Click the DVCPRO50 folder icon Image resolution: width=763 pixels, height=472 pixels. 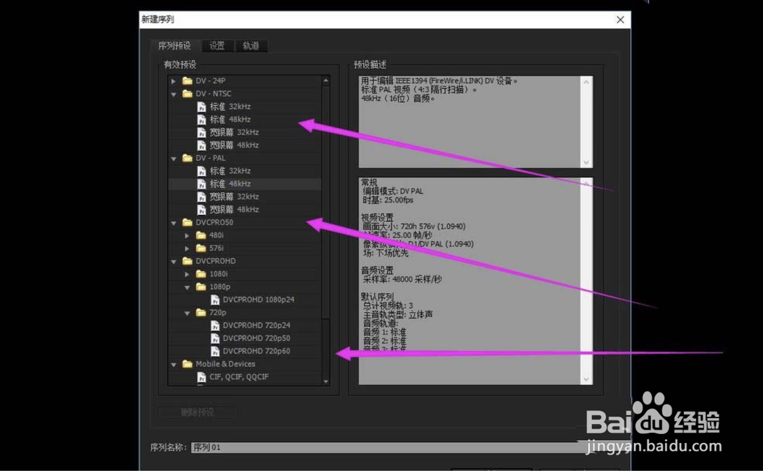click(x=187, y=222)
